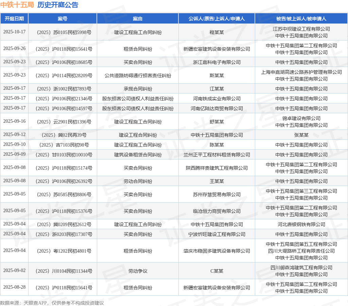Click the cause 建筑设备租赁合同纠纷

(138, 155)
